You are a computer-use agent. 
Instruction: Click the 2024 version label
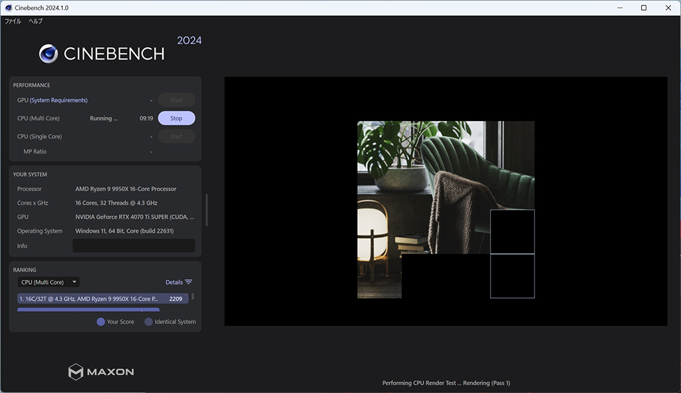click(190, 41)
